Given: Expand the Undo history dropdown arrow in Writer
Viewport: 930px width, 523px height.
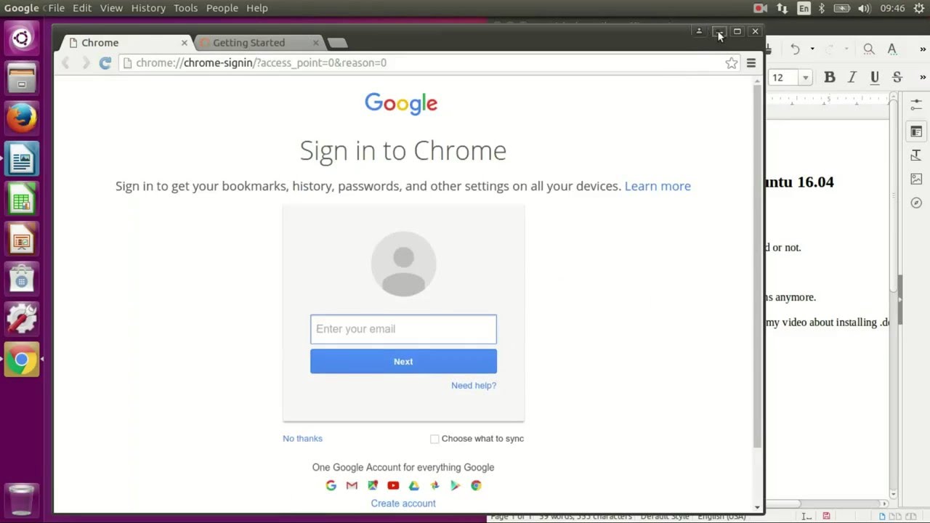Looking at the screenshot, I should point(812,49).
